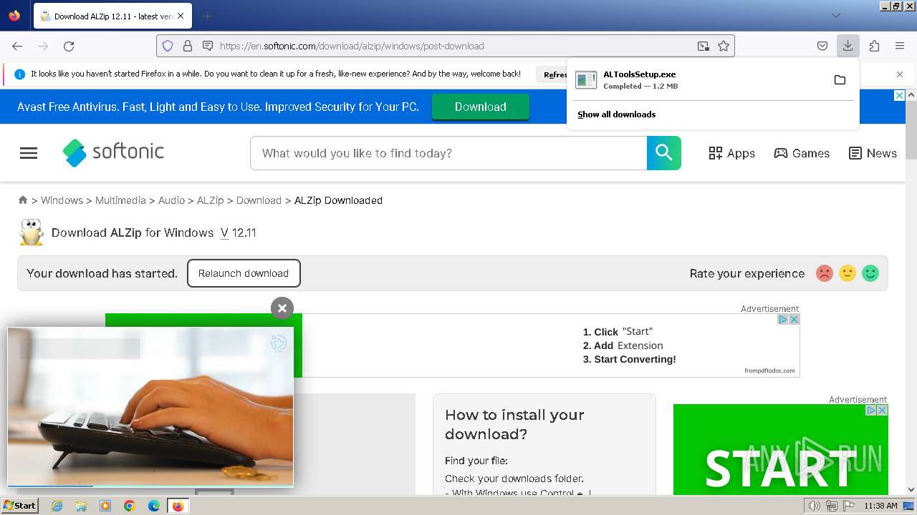This screenshot has height=515, width=917.
Task: Open the list all tabs dropdown
Action: [x=836, y=16]
